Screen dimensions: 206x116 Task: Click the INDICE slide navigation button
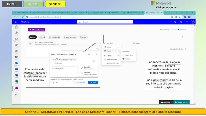pos(33,4)
